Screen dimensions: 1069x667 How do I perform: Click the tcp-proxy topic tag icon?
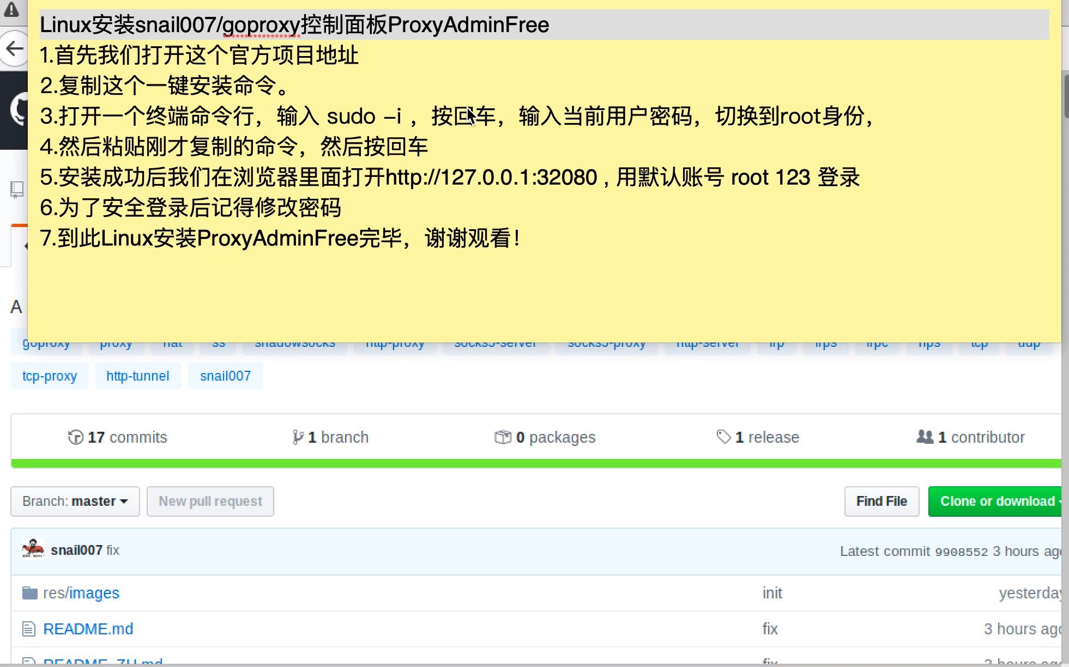(x=49, y=376)
